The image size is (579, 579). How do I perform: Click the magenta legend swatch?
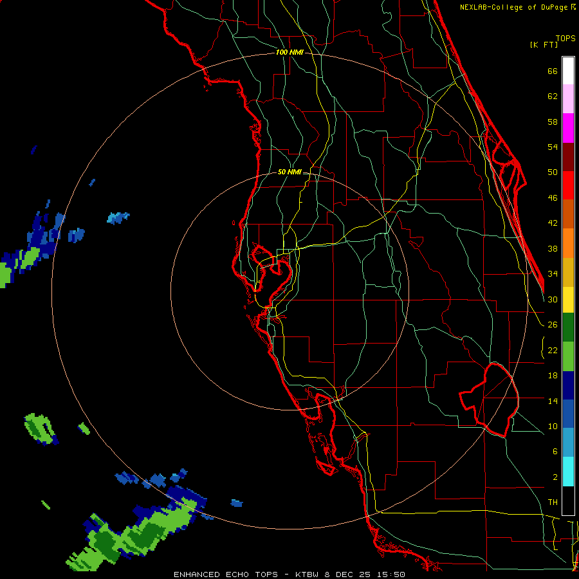click(x=568, y=128)
